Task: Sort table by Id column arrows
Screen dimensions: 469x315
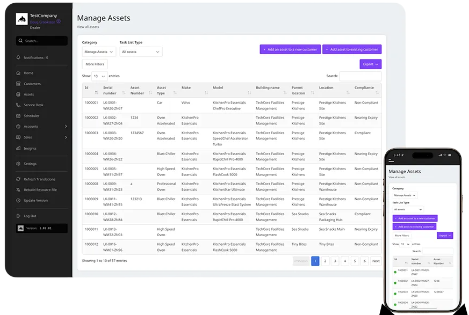Action: click(x=96, y=93)
